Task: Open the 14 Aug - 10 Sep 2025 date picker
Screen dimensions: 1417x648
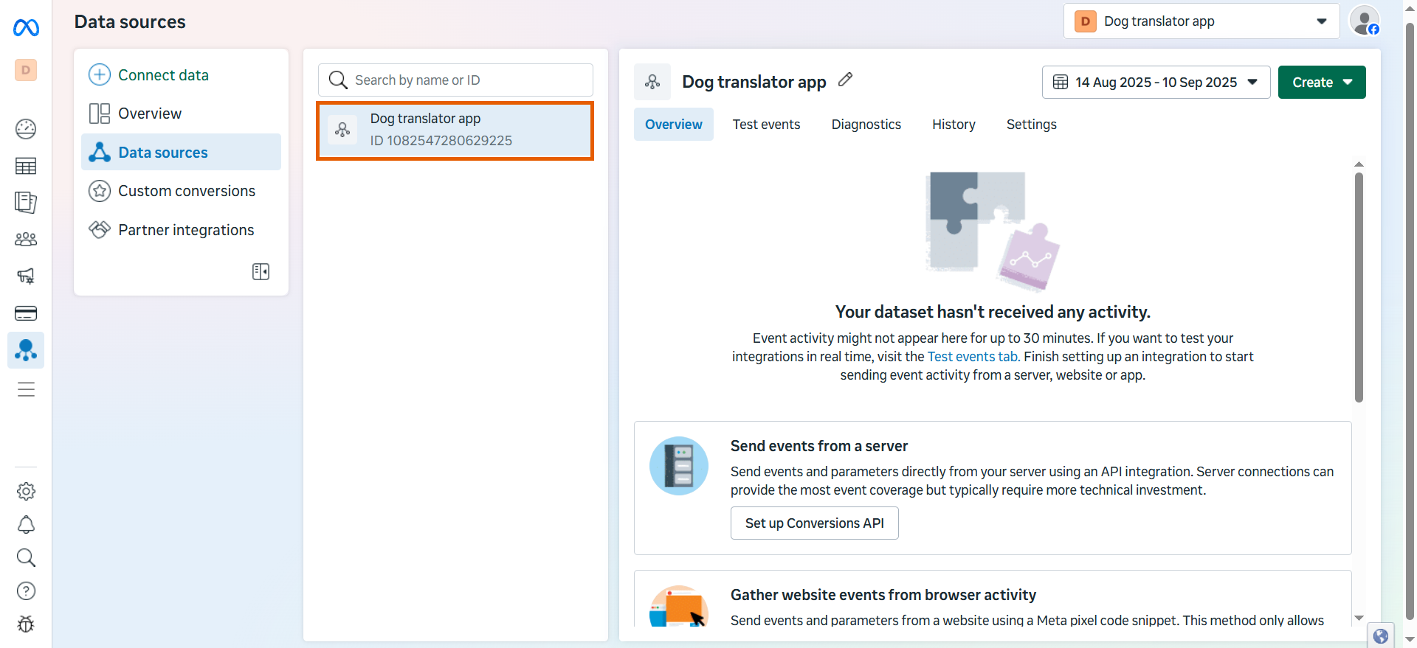Action: (1156, 82)
